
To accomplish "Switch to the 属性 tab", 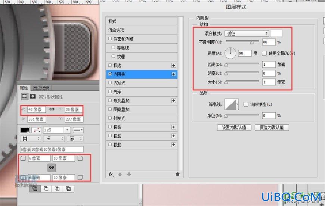I will [24, 88].
